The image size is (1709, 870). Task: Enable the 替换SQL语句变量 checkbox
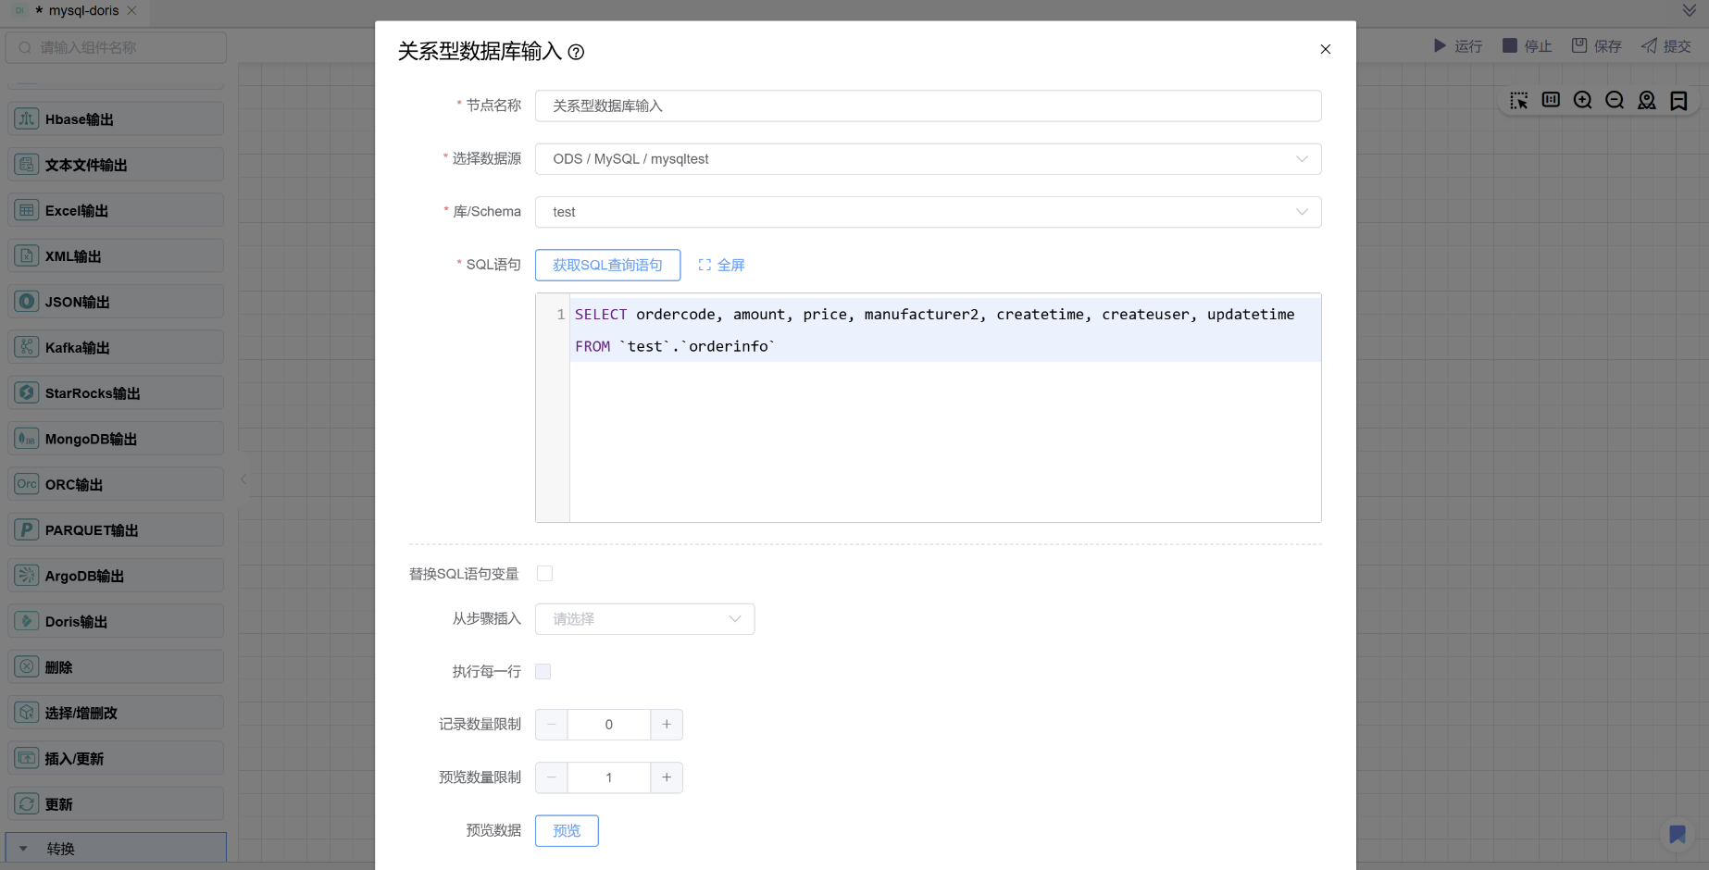[544, 574]
